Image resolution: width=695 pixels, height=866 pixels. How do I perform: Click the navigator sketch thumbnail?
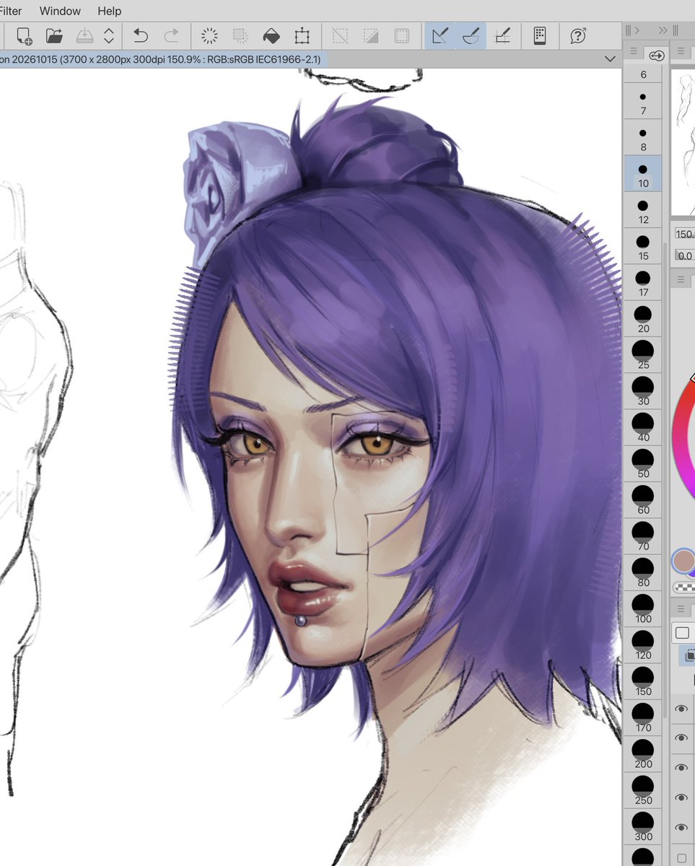683,141
